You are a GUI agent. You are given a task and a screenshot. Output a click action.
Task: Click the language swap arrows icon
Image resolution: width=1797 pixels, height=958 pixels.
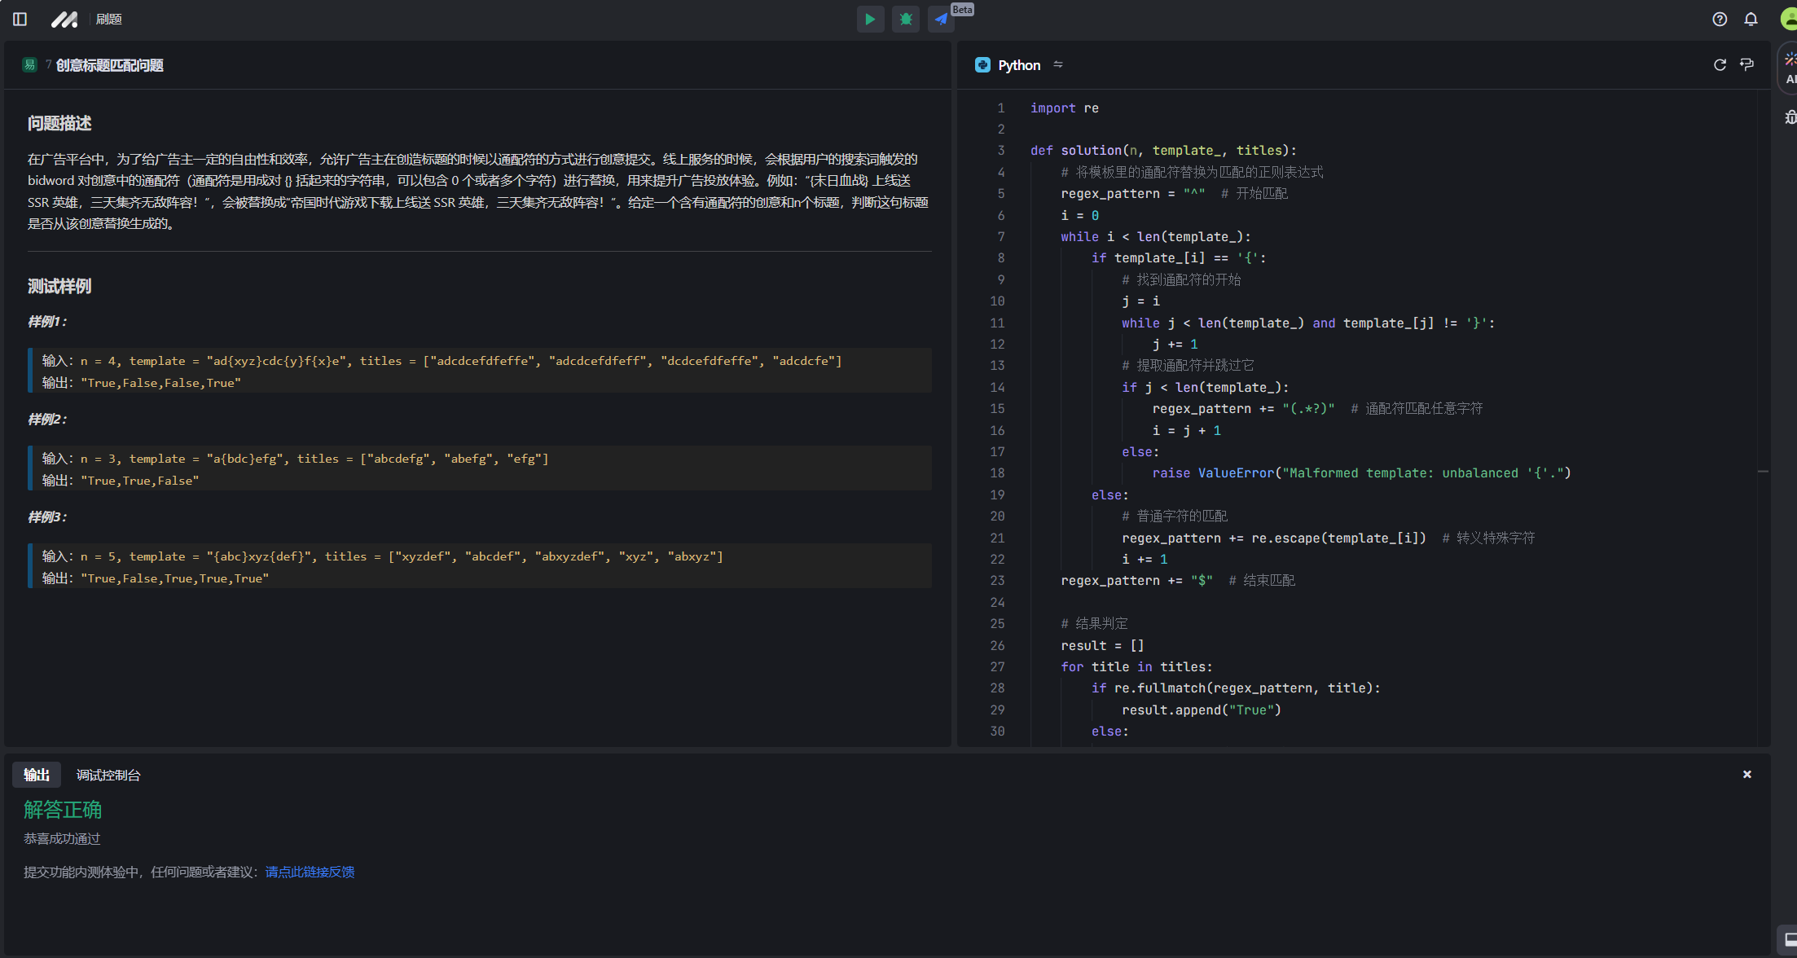coord(1058,64)
